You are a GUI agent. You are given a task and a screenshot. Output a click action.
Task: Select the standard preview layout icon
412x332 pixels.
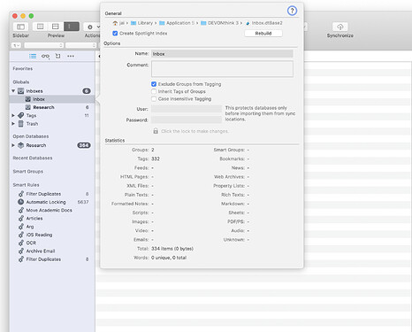[40, 27]
